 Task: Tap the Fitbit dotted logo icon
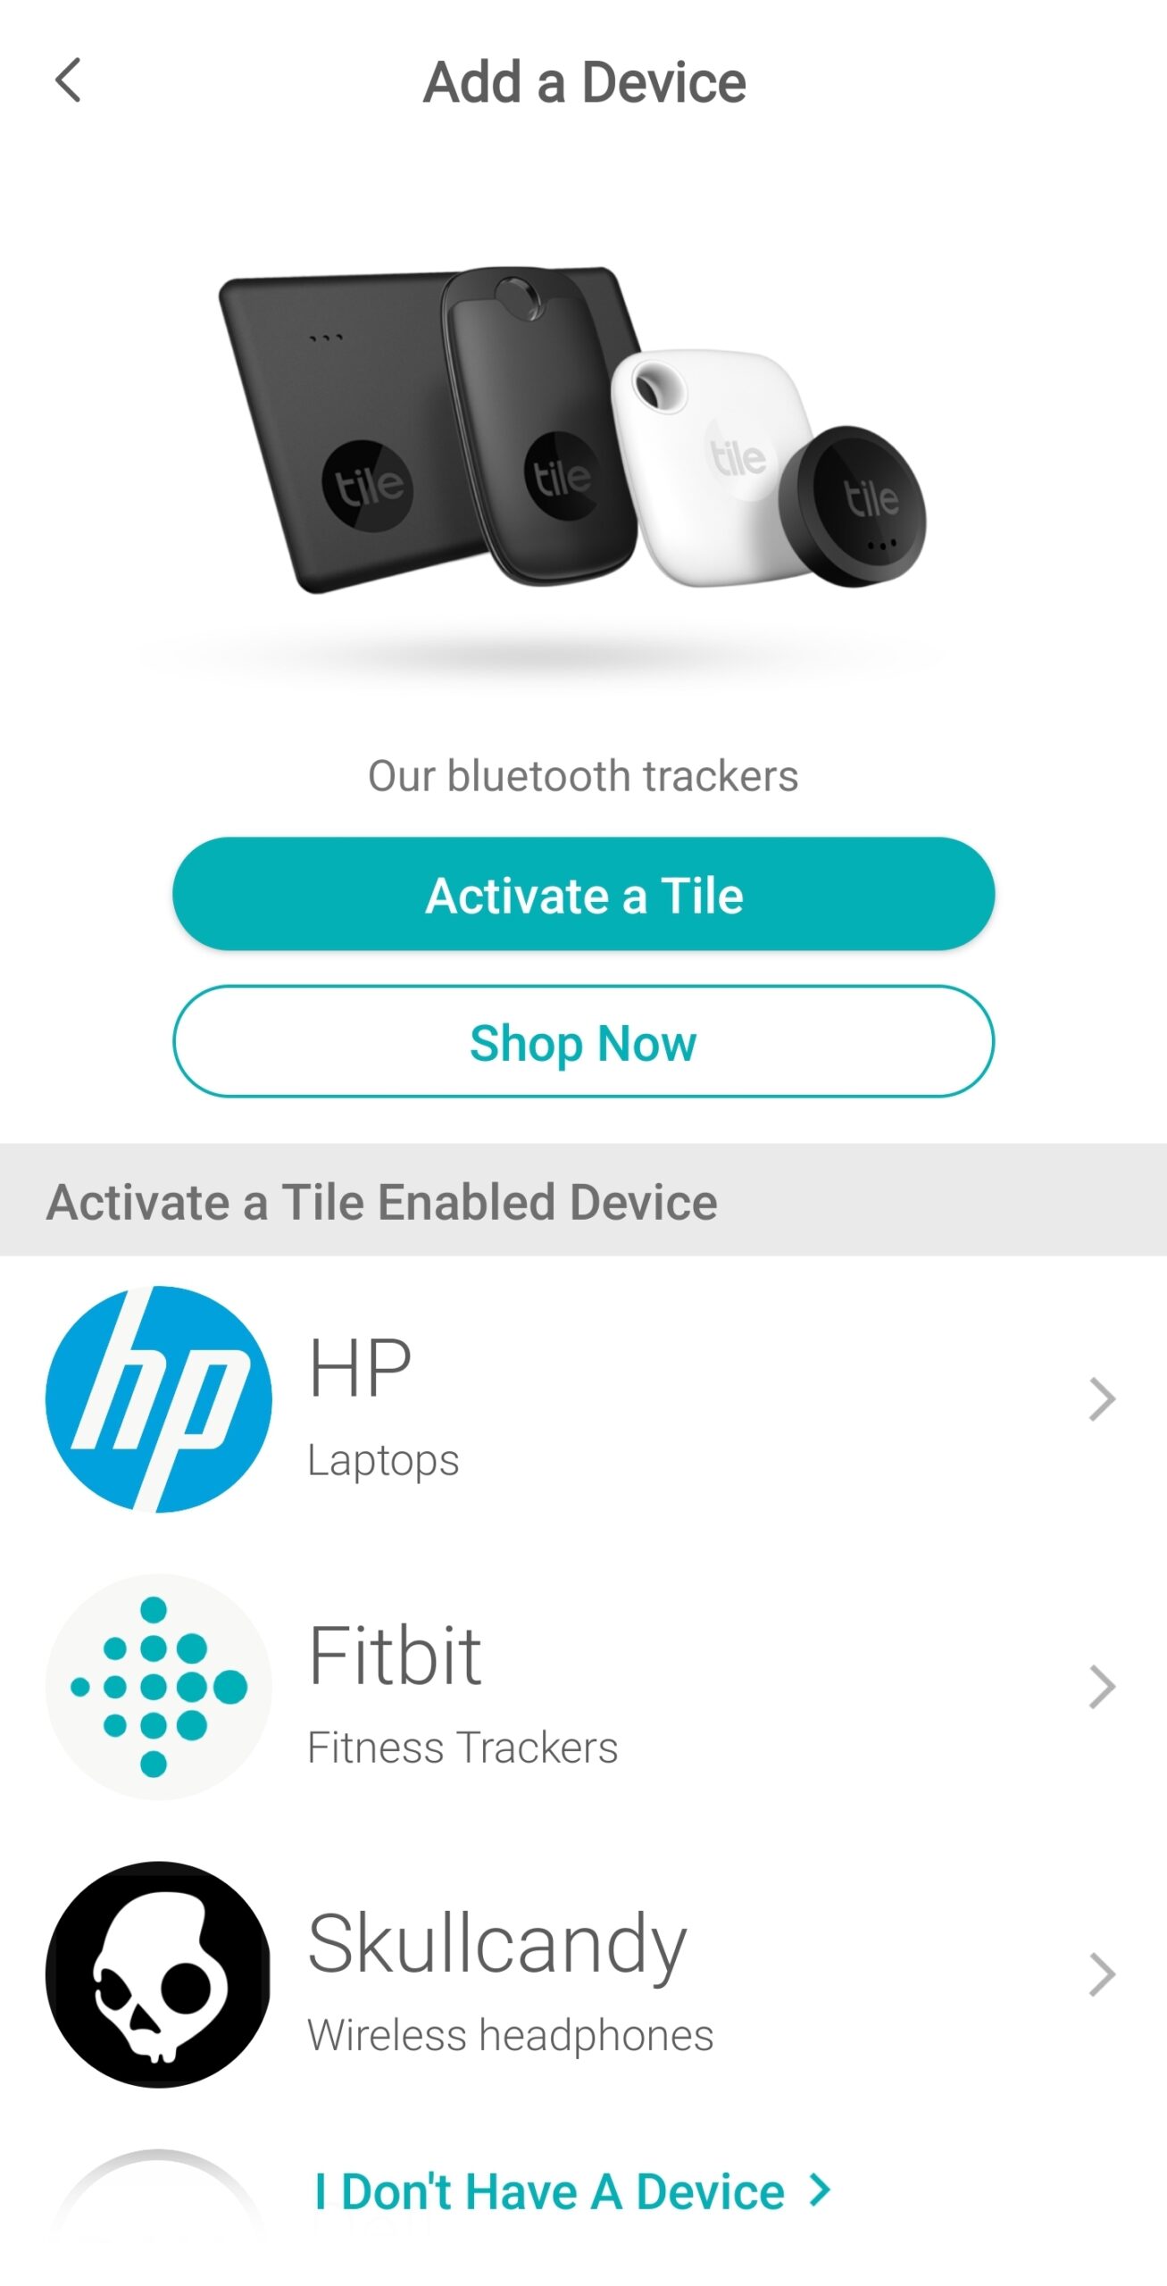[159, 1686]
